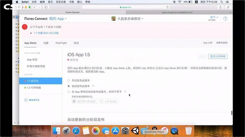Viewport: 245px width, 137px height.
Task: Reload page in Safari address bar
Action: coord(167,7)
